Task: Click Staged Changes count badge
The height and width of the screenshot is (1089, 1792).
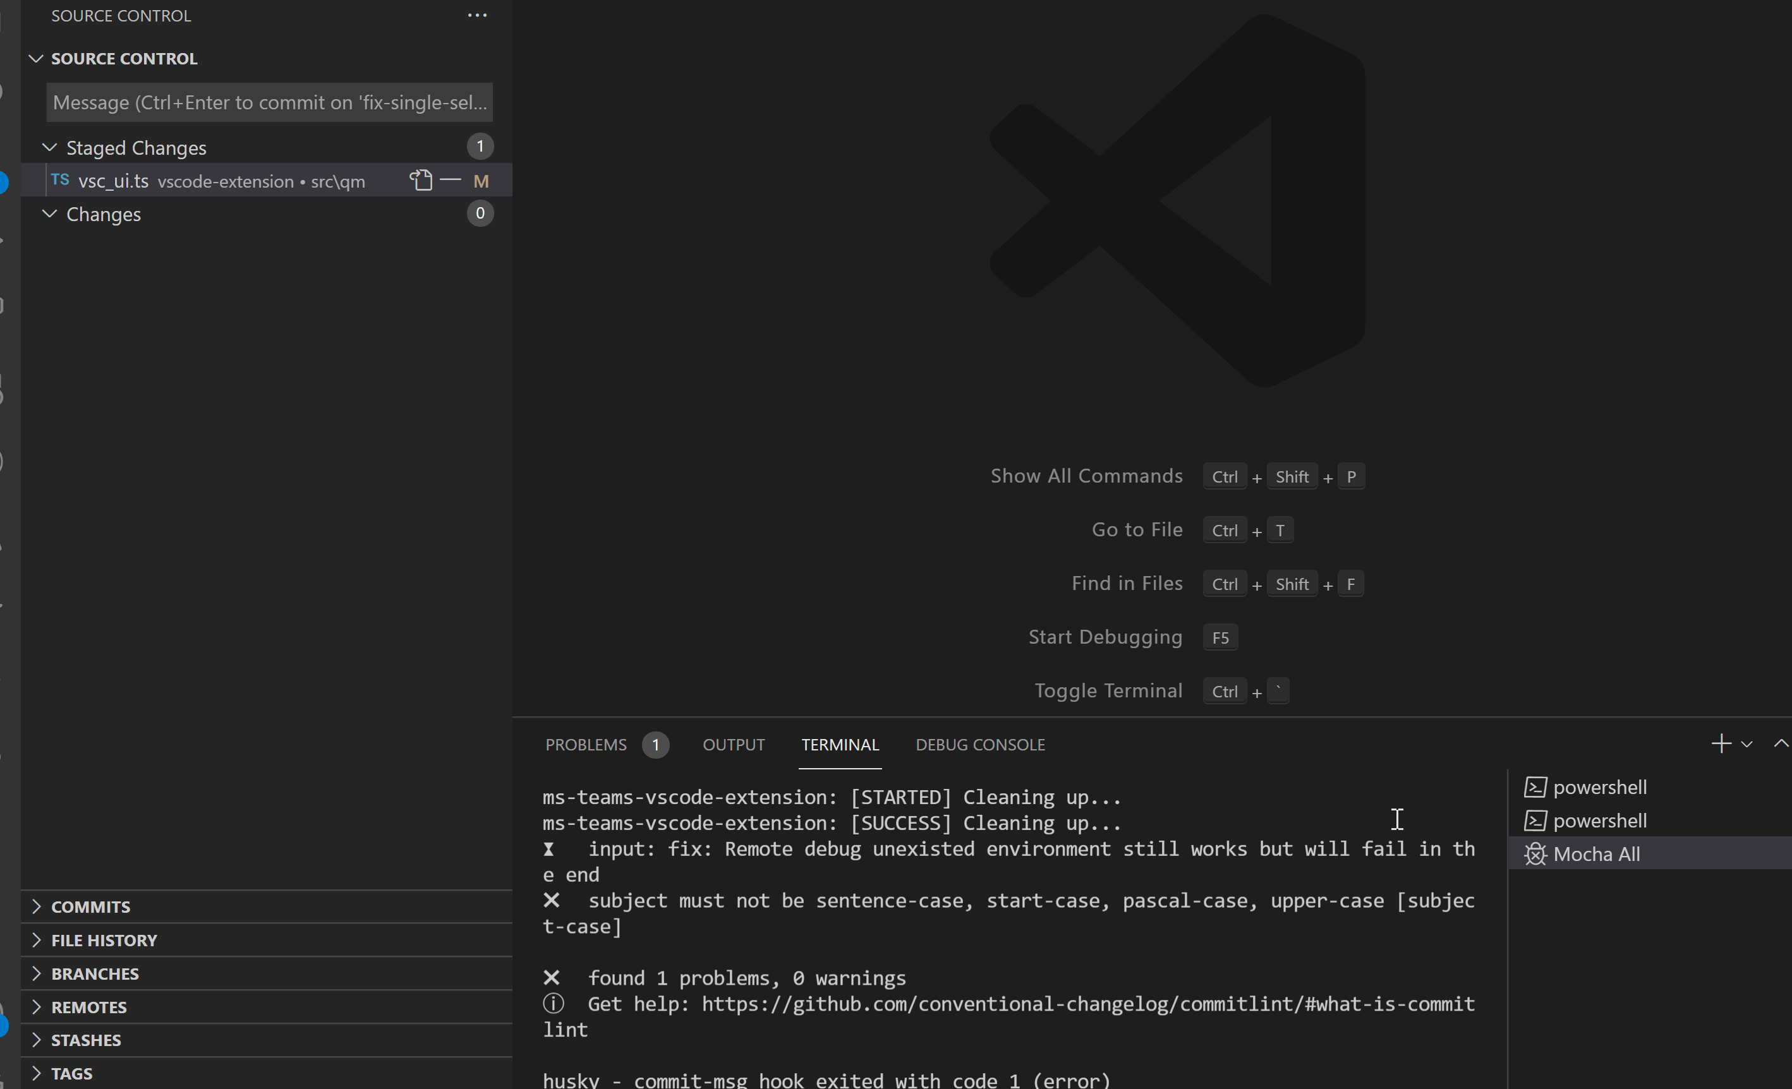Action: pyautogui.click(x=480, y=147)
